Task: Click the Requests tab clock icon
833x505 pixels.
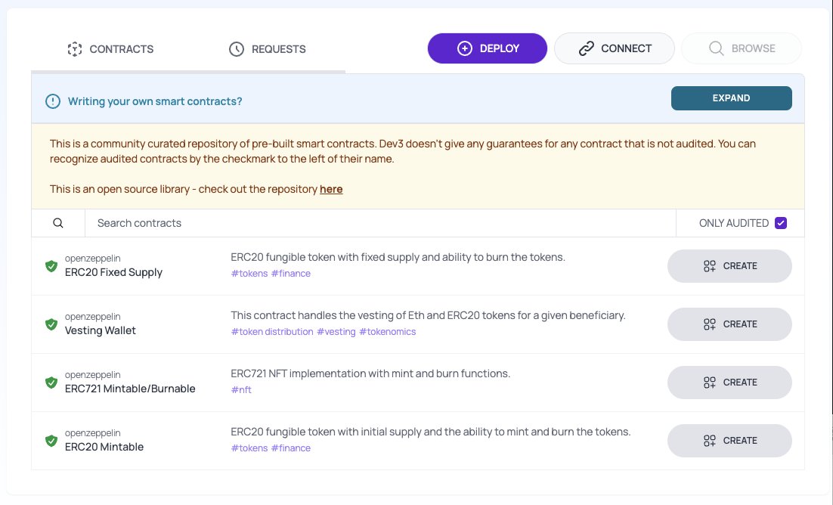Action: 237,49
